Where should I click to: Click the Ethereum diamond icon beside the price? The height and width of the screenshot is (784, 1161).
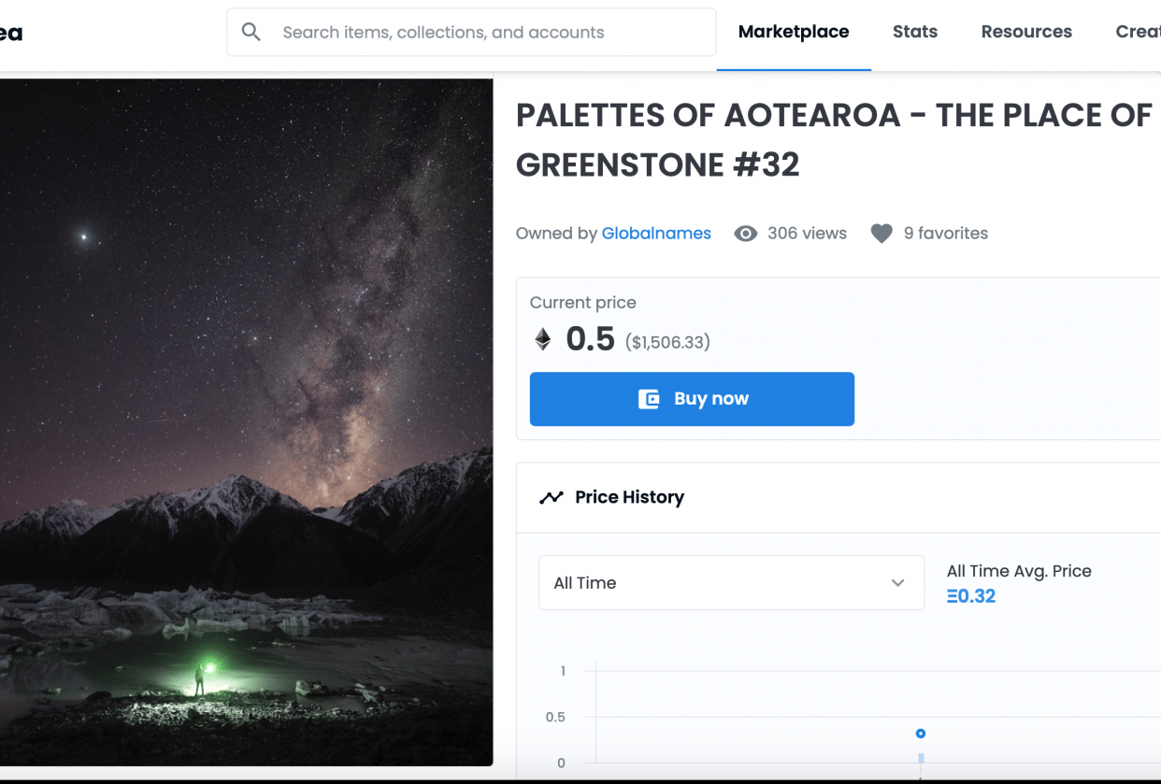coord(542,339)
